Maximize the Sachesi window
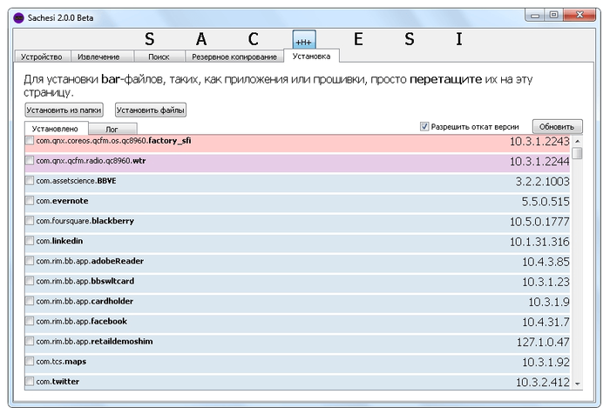This screenshot has width=610, height=414. pyautogui.click(x=553, y=16)
